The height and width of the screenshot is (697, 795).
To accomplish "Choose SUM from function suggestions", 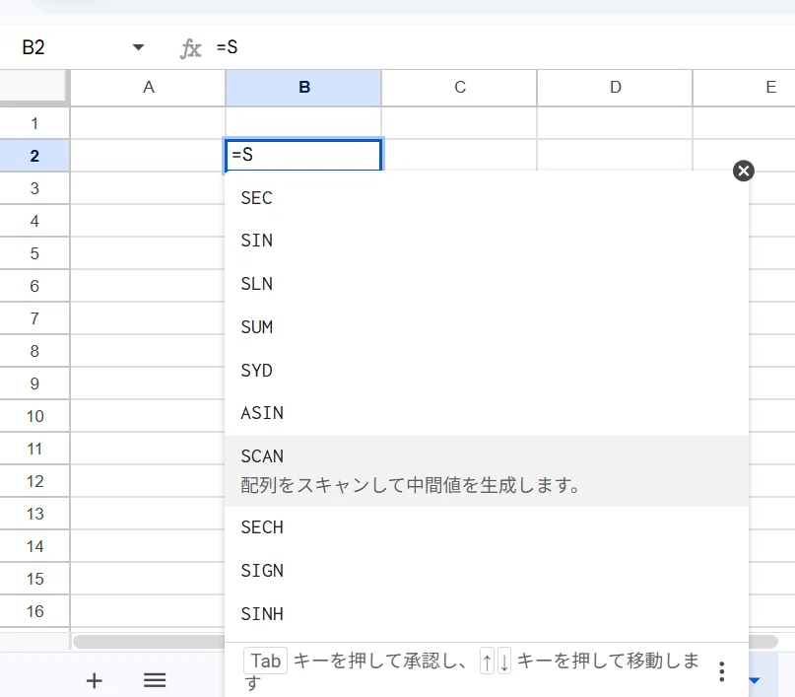I will tap(487, 327).
